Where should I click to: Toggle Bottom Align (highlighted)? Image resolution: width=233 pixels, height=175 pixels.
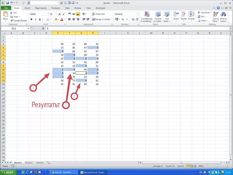coord(78,14)
